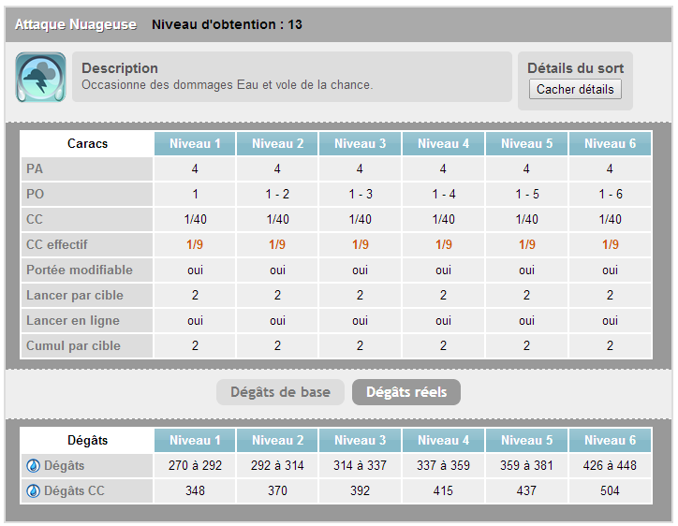Click the Description heading
The width and height of the screenshot is (678, 526).
pyautogui.click(x=120, y=68)
